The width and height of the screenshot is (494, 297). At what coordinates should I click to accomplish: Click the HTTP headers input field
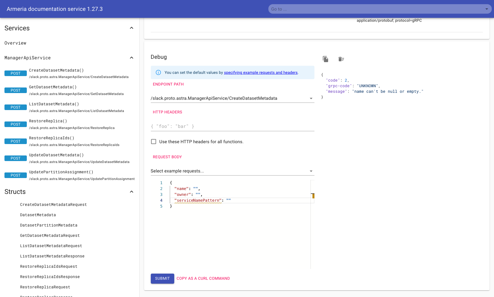[232, 126]
